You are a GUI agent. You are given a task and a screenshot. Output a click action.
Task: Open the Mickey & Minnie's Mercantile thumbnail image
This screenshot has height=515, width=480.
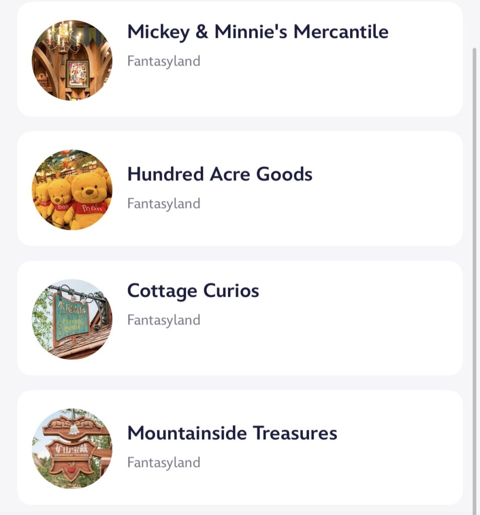[72, 60]
